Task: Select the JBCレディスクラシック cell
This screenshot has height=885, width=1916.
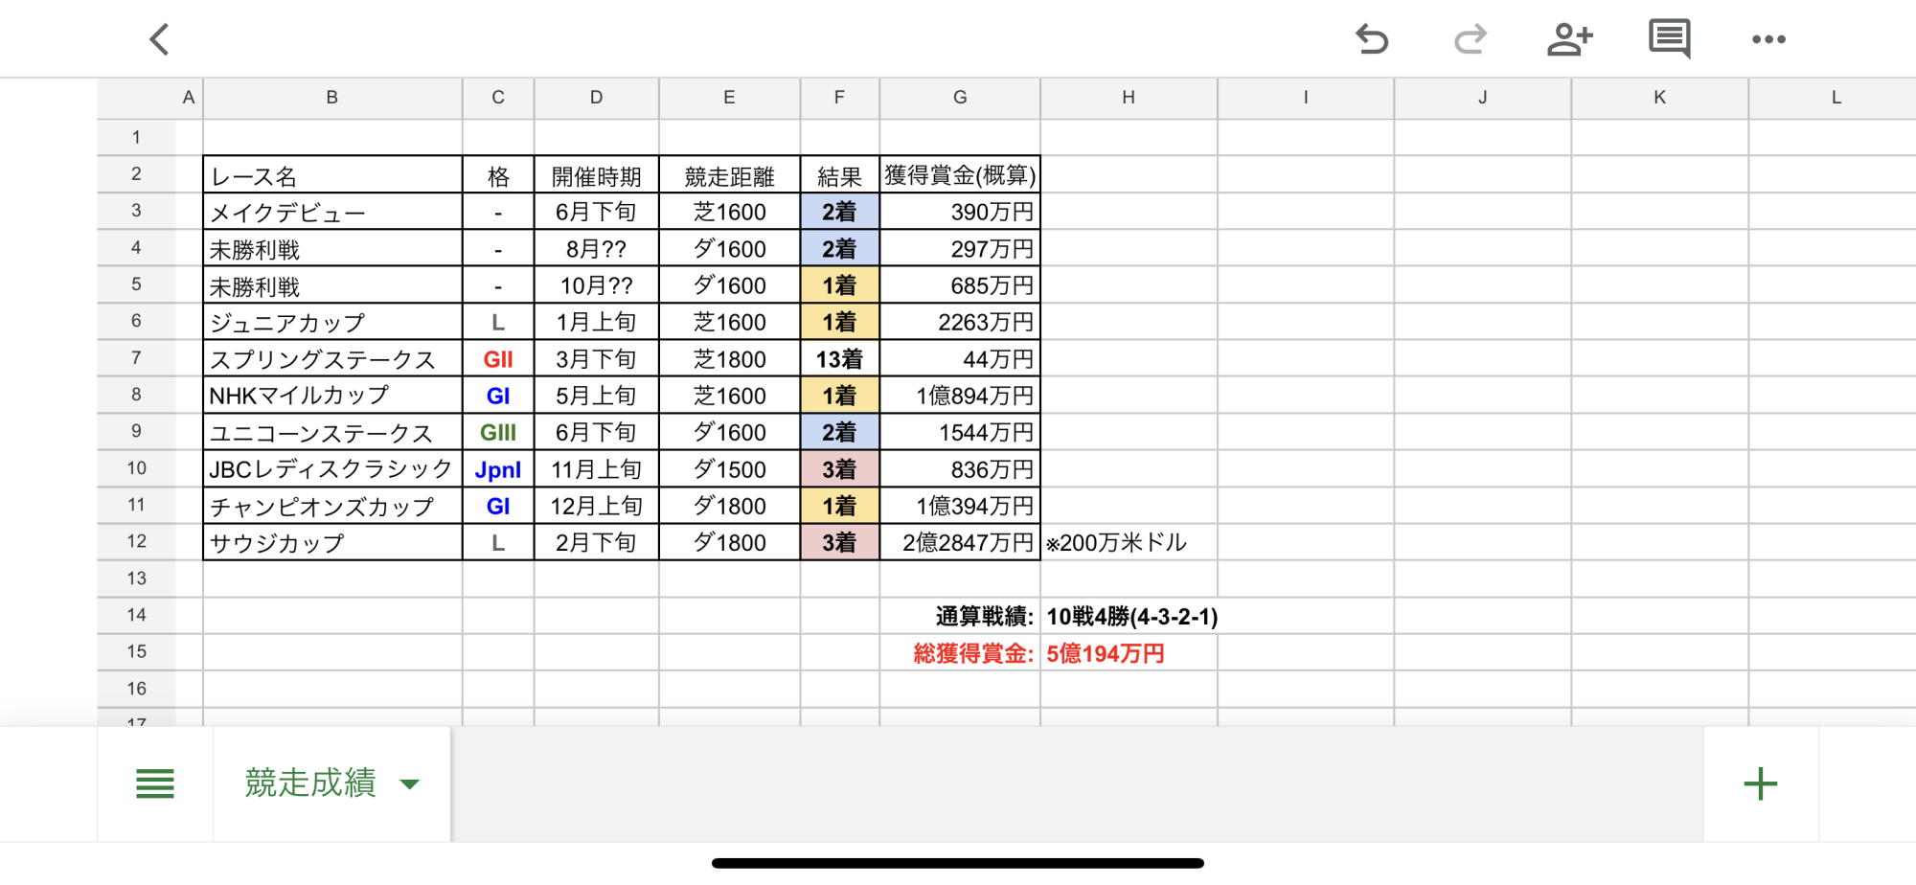Action: [x=332, y=468]
